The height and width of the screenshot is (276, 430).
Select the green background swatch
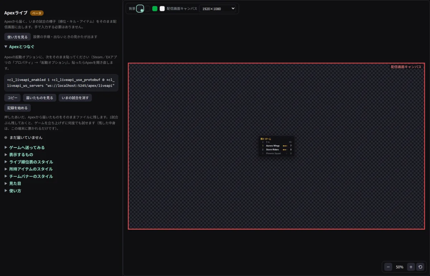tap(155, 9)
